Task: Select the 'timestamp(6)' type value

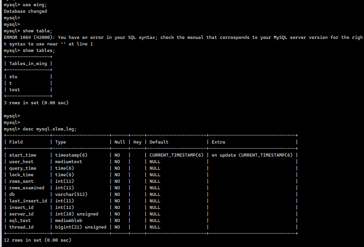Action: [x=71, y=155]
